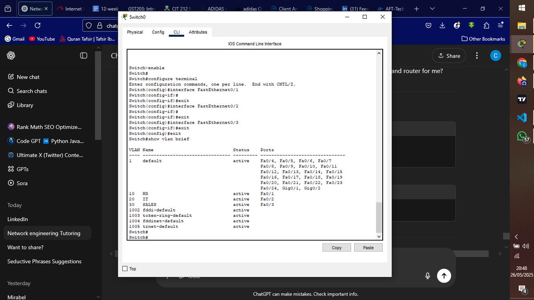Switch to the Config tab
The width and height of the screenshot is (534, 300).
click(x=158, y=32)
